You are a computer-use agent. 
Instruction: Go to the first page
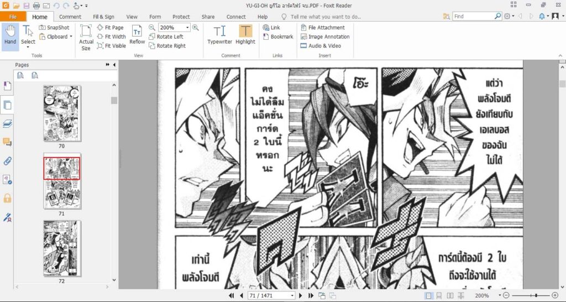232,295
